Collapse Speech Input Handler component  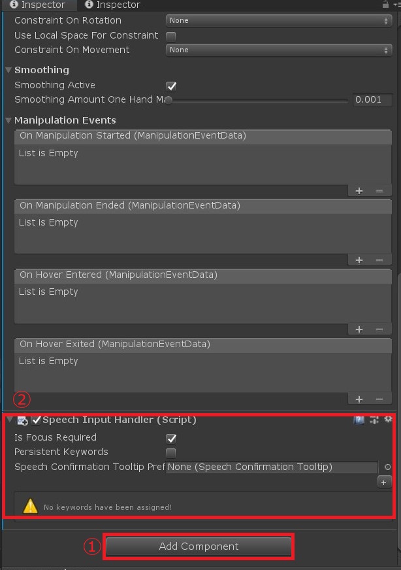click(x=10, y=420)
